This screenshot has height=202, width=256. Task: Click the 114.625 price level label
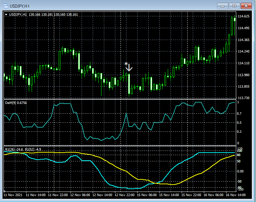(x=244, y=16)
